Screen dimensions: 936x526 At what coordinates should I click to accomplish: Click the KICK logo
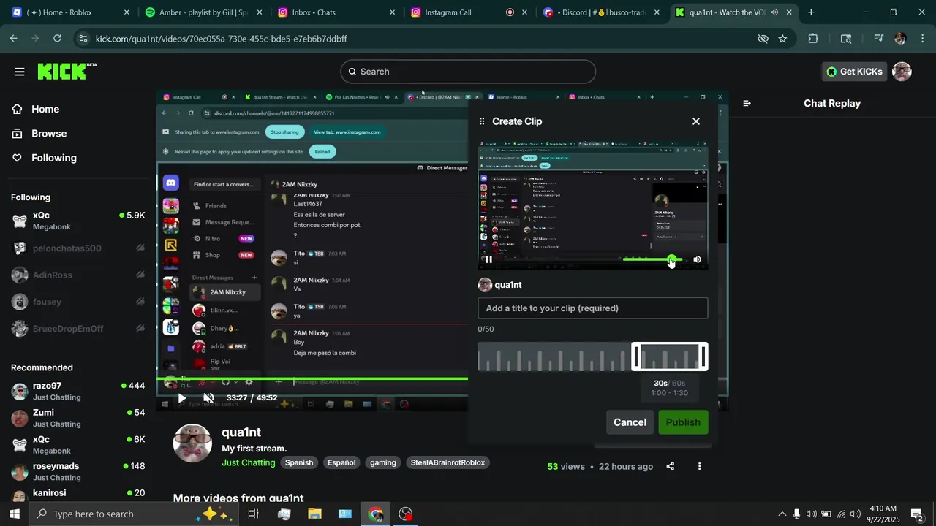(x=67, y=71)
